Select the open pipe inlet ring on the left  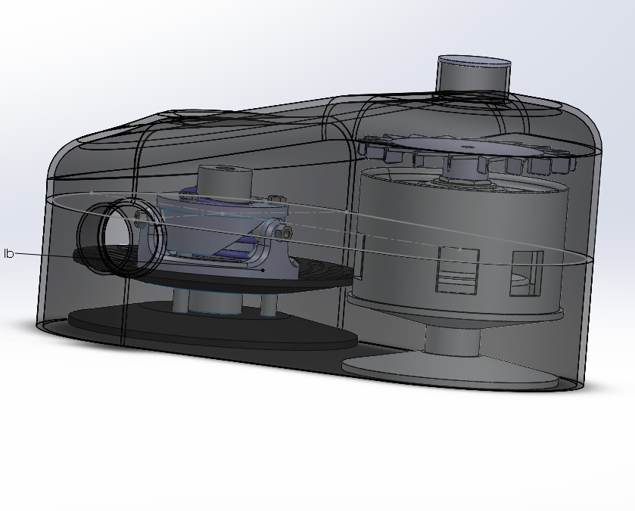(122, 236)
